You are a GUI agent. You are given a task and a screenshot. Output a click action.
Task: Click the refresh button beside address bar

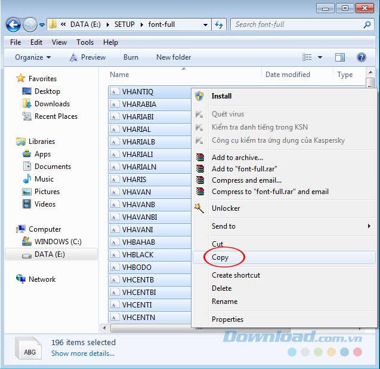219,25
